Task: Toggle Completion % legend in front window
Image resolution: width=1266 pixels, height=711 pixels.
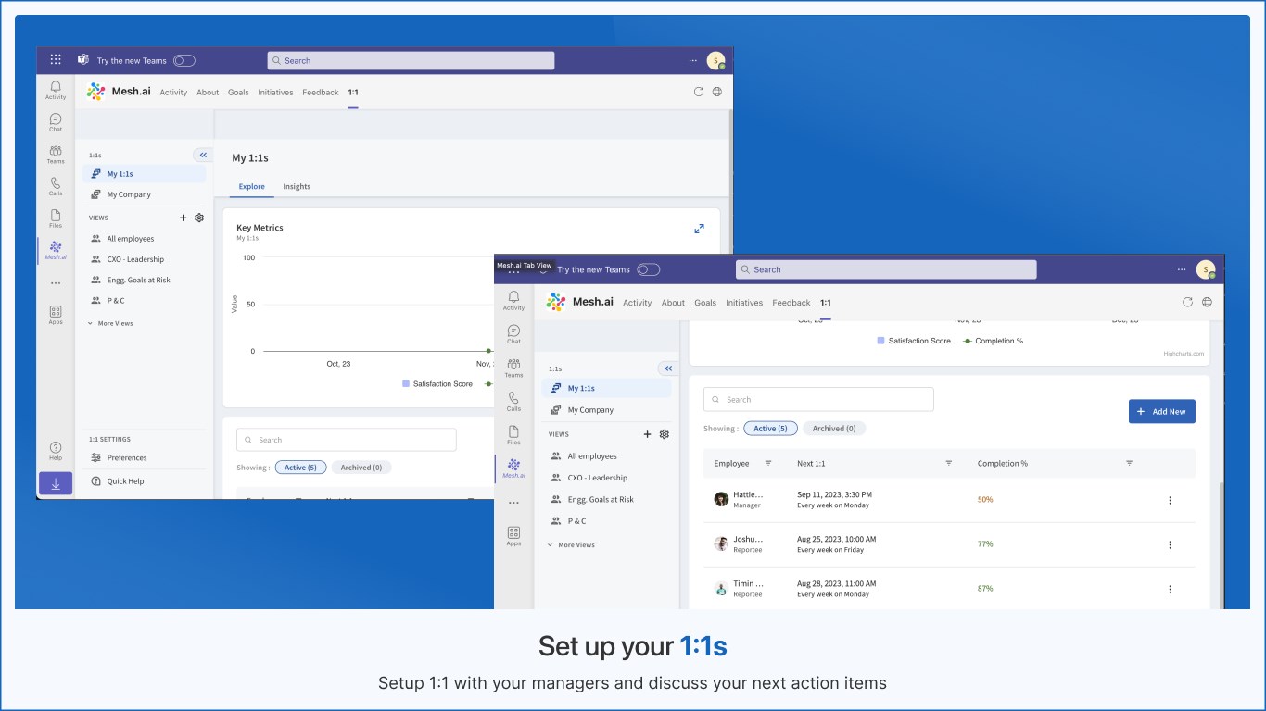Action: click(x=994, y=341)
